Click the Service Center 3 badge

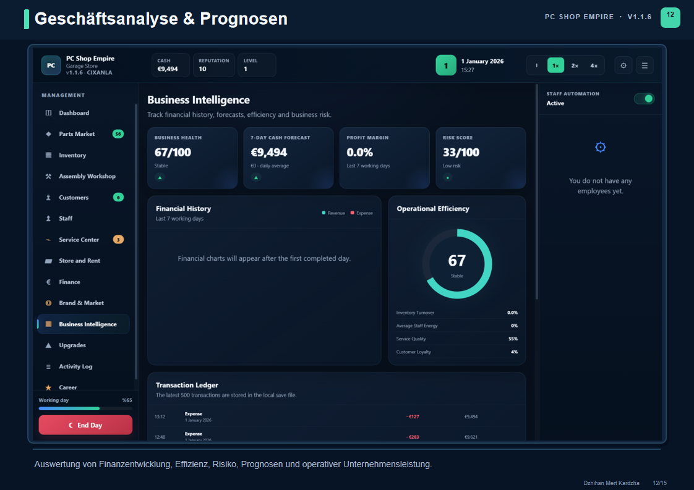coord(118,240)
